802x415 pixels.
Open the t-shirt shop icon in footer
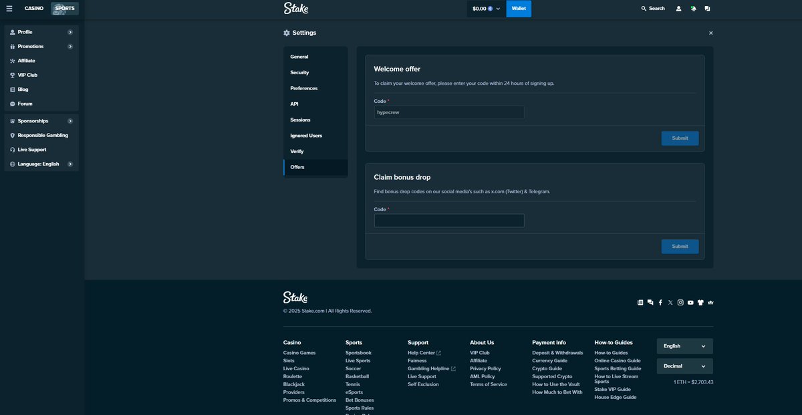click(x=700, y=303)
